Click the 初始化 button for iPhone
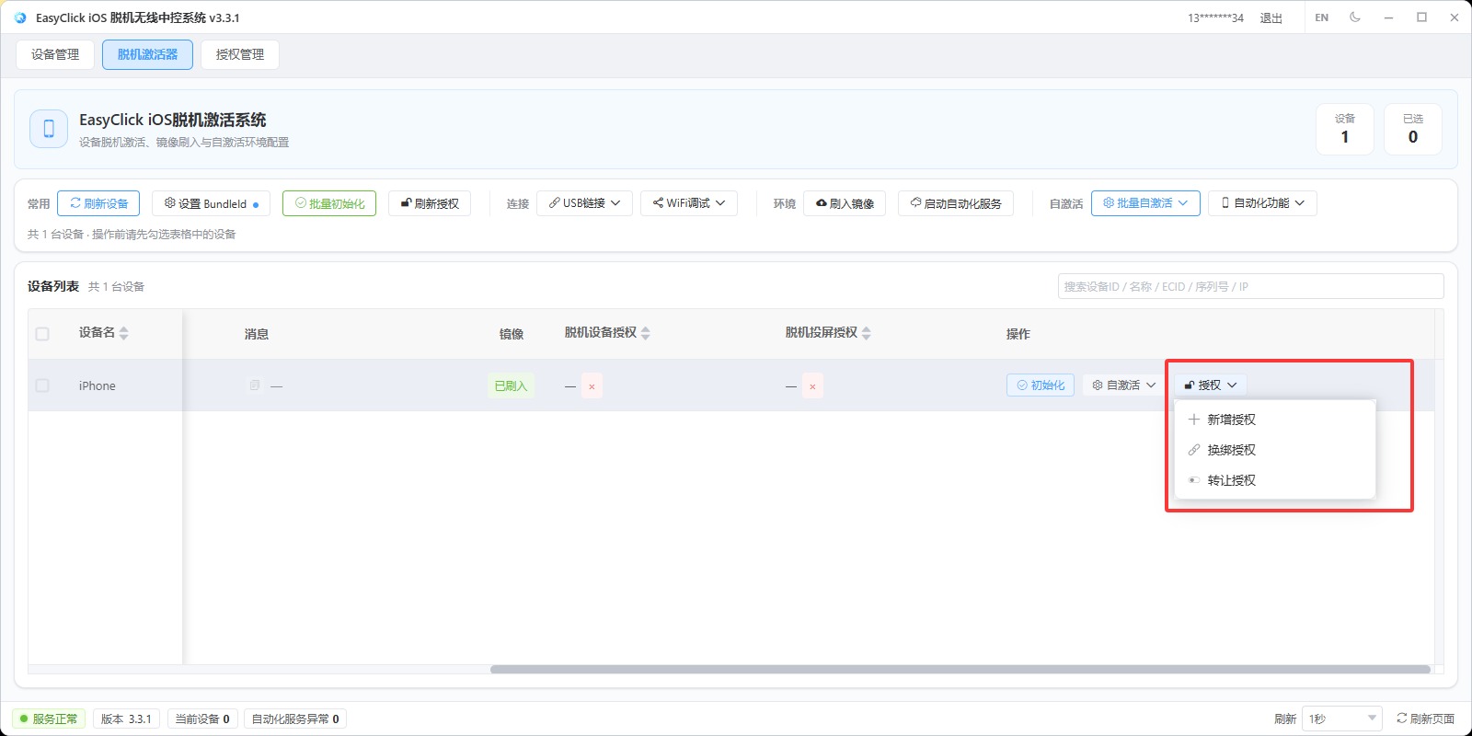Image resolution: width=1472 pixels, height=736 pixels. (1041, 385)
